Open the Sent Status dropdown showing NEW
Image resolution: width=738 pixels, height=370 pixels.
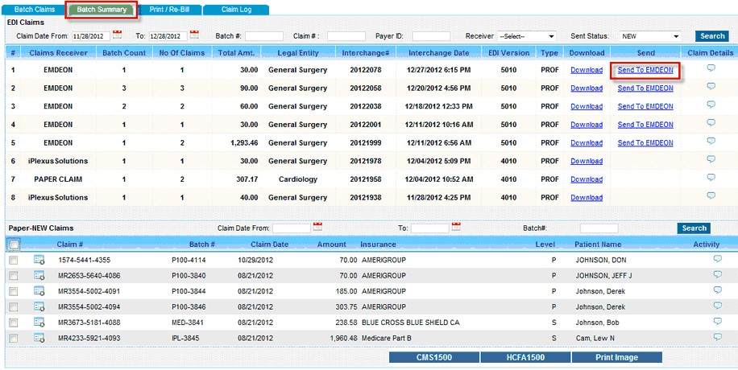651,36
